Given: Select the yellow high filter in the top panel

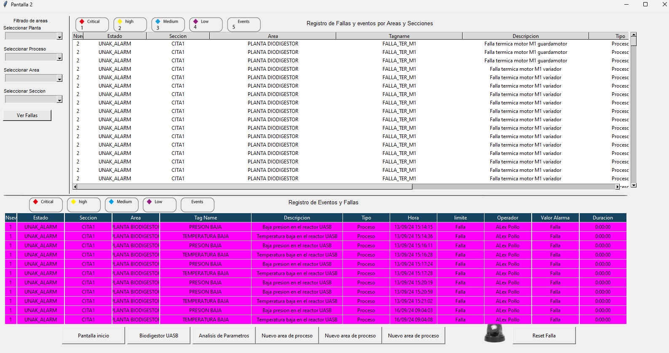Looking at the screenshot, I should click(130, 24).
